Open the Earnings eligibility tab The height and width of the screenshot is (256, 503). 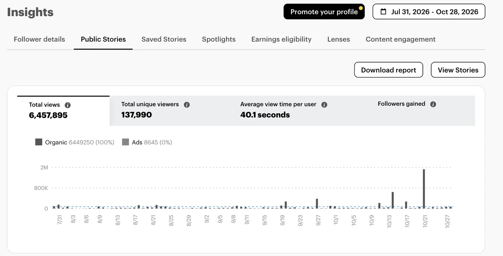point(281,39)
